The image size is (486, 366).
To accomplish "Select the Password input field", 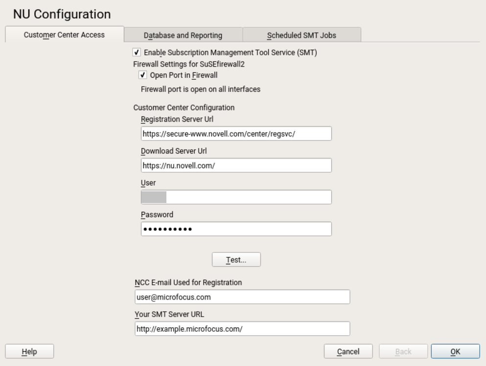I will click(236, 229).
